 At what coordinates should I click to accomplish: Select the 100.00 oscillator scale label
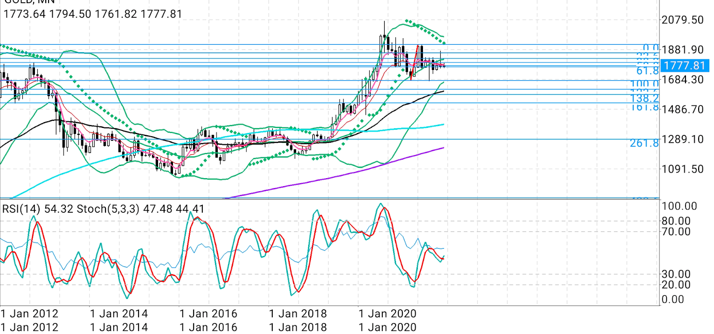680,207
